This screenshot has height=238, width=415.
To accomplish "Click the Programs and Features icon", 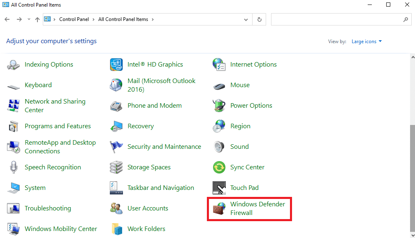I will click(x=13, y=126).
